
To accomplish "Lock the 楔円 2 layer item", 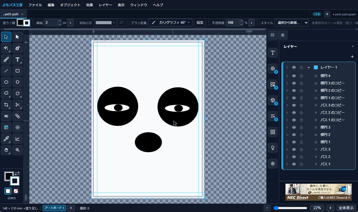I will tap(301, 135).
